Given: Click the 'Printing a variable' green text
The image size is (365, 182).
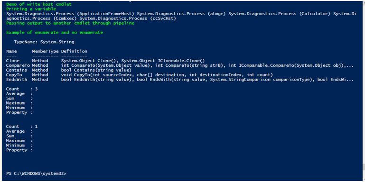Looking at the screenshot, I should coord(31,9).
